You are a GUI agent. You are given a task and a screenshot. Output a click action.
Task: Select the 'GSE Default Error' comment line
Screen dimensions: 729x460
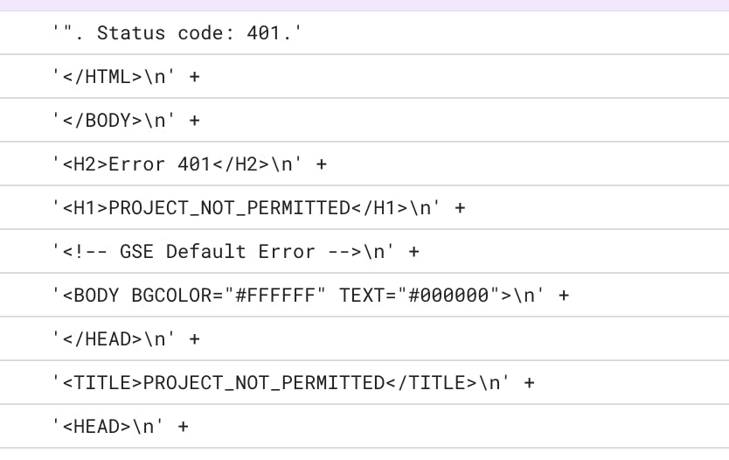click(x=364, y=252)
